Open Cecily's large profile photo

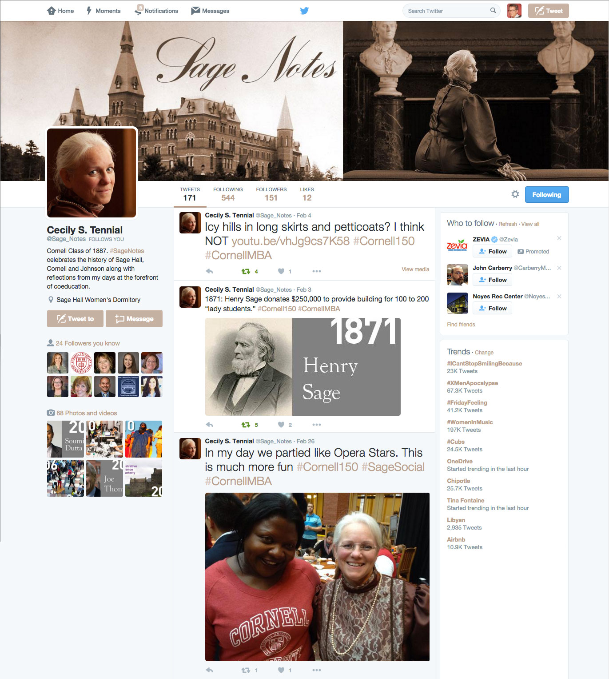point(92,173)
